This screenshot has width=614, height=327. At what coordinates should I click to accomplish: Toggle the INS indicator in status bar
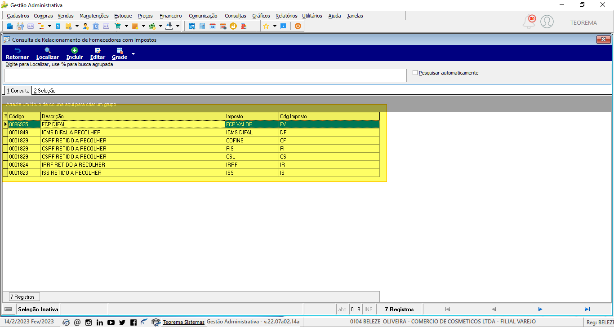coord(369,309)
